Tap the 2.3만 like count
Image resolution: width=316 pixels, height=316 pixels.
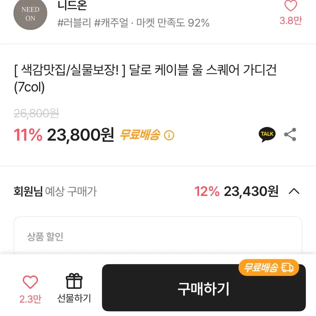30,299
